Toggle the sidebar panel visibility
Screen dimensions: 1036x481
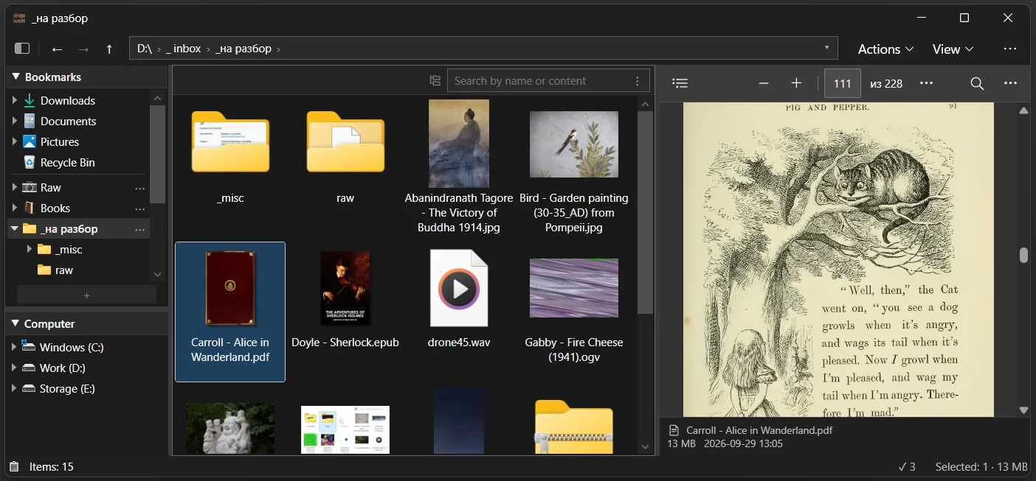pyautogui.click(x=22, y=49)
